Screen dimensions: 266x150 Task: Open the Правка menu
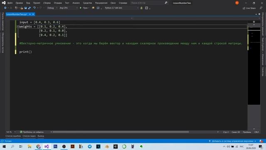[19, 3]
